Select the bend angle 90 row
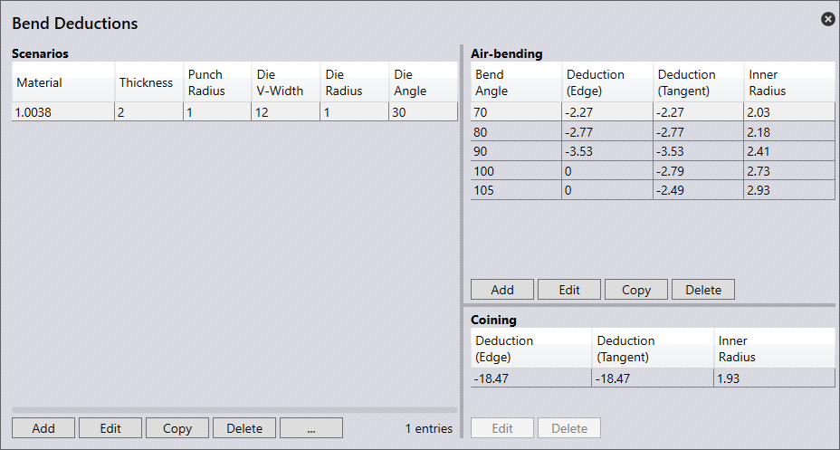This screenshot has height=450, width=840. [x=516, y=151]
